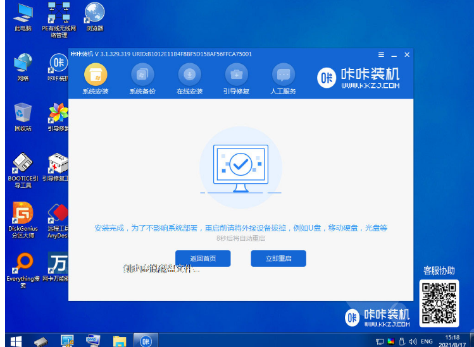This screenshot has height=347, width=474.
Task: Open 此电脑 desktop icon
Action: click(x=23, y=16)
